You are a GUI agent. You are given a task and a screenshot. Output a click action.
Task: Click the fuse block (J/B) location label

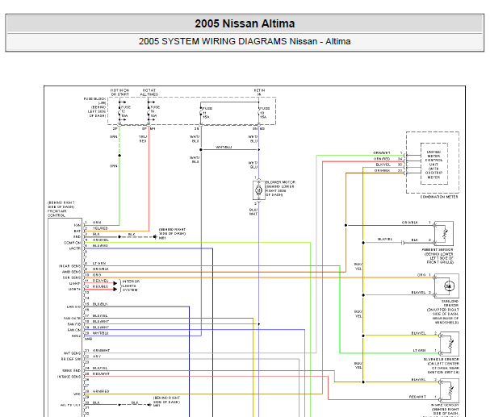(x=94, y=107)
